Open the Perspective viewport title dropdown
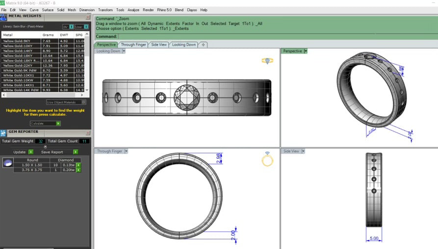The width and height of the screenshot is (438, 249). 306,51
